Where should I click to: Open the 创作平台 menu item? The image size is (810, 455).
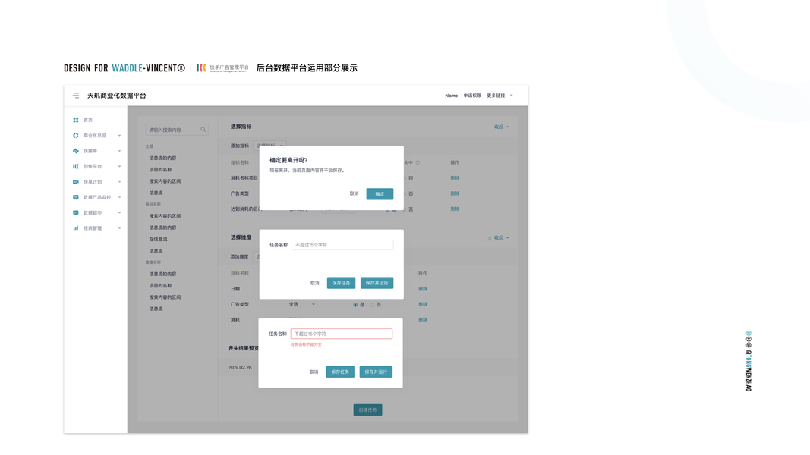[93, 166]
